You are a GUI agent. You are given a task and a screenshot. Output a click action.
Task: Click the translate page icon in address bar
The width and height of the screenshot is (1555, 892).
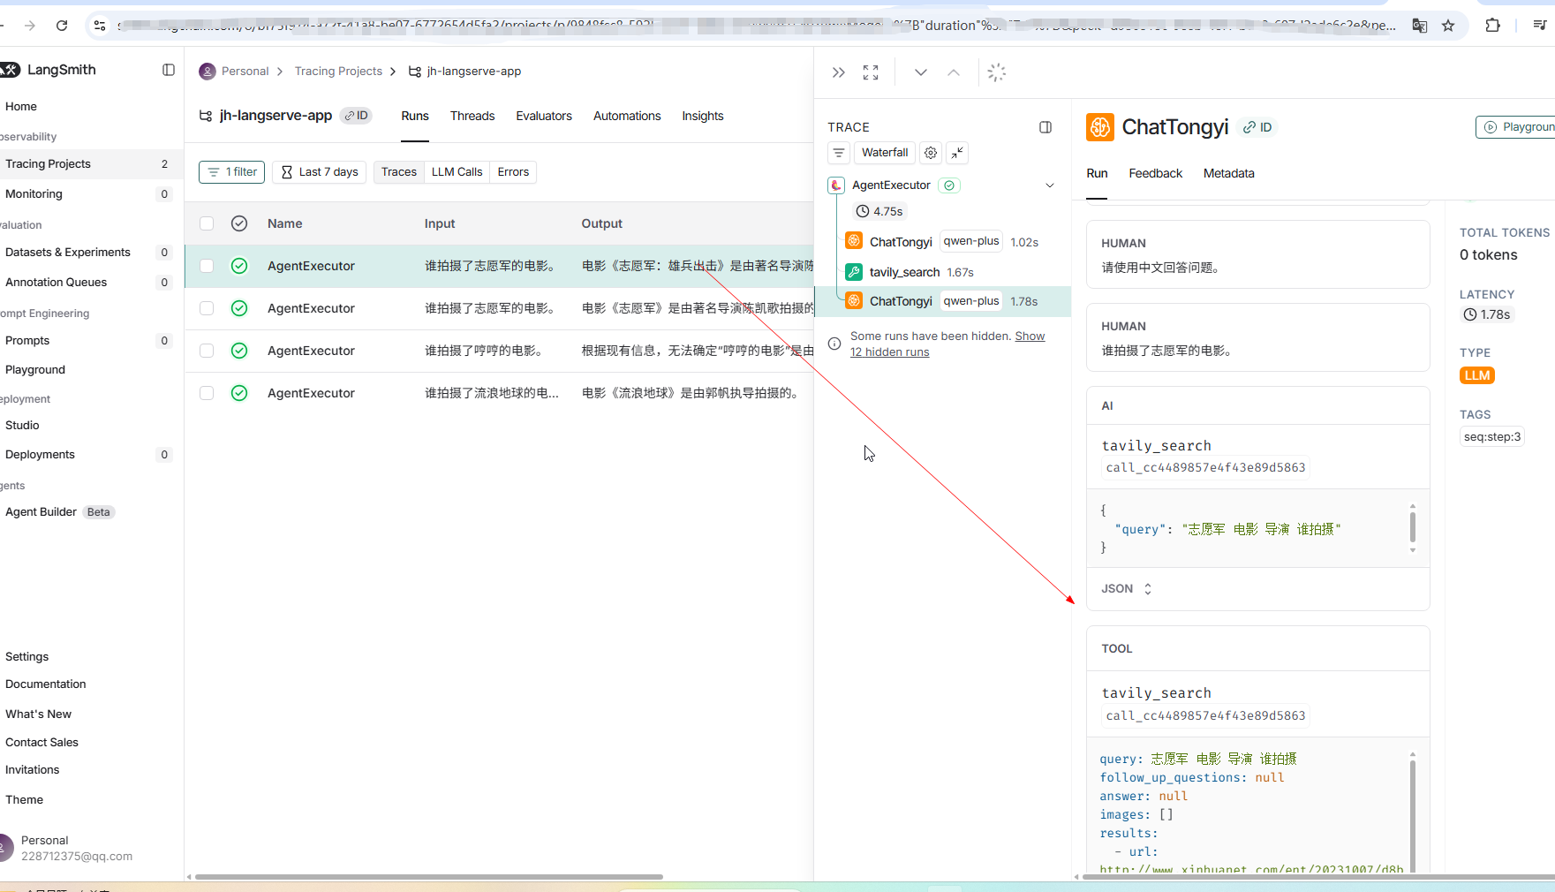[x=1420, y=26]
